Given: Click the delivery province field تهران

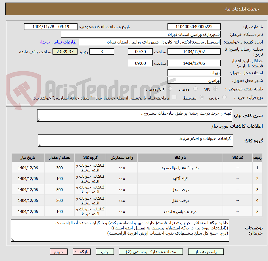Looking at the screenshot, I should (x=194, y=73).
